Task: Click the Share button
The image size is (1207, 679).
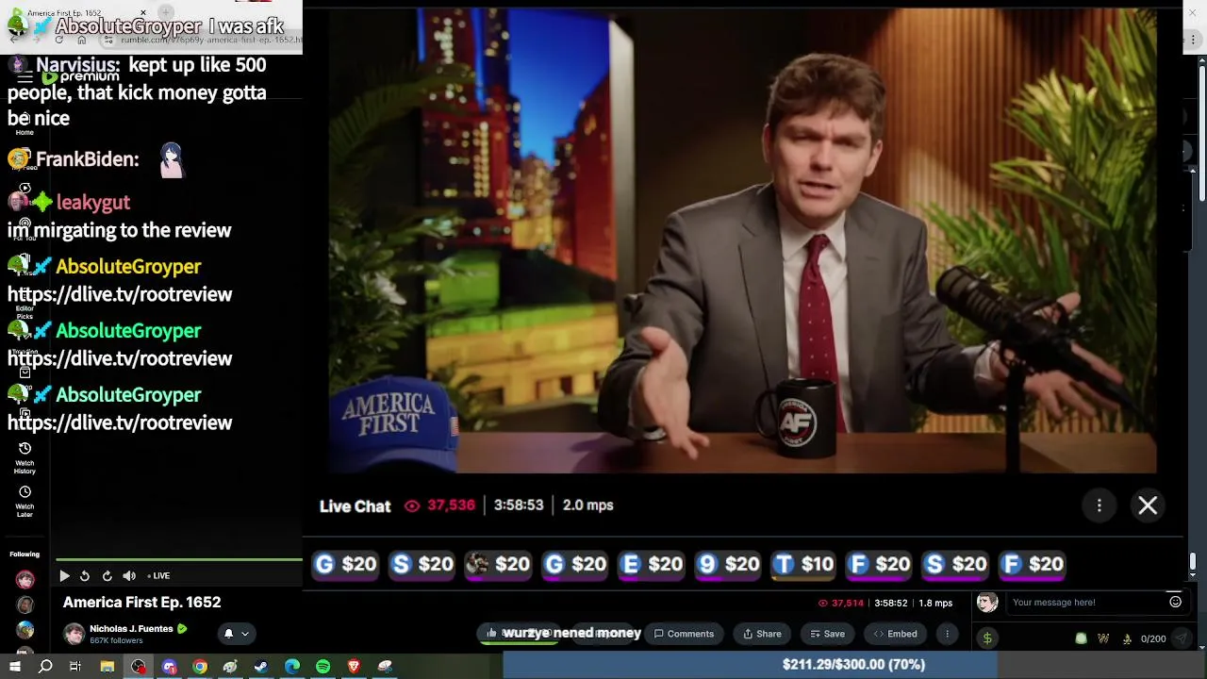Action: click(762, 634)
